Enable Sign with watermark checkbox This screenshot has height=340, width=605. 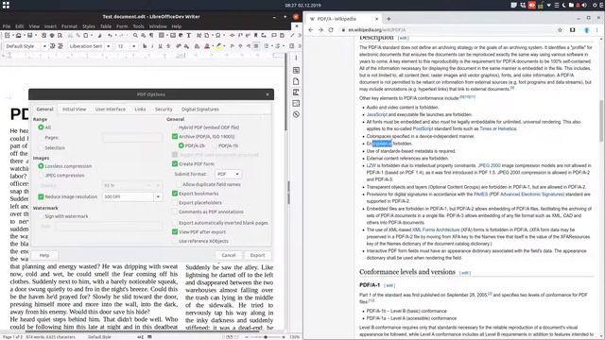click(41, 216)
